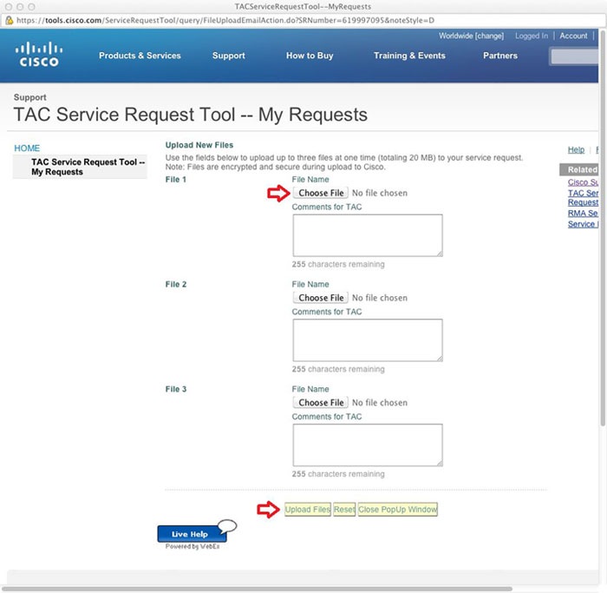Click the Worldwide [change] link

(x=471, y=36)
